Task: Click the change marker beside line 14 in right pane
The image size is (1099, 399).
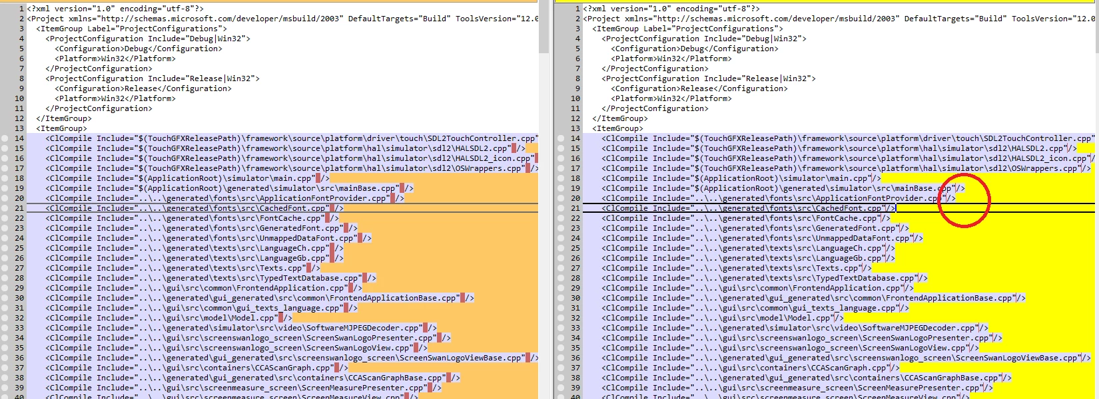Action: (x=560, y=138)
